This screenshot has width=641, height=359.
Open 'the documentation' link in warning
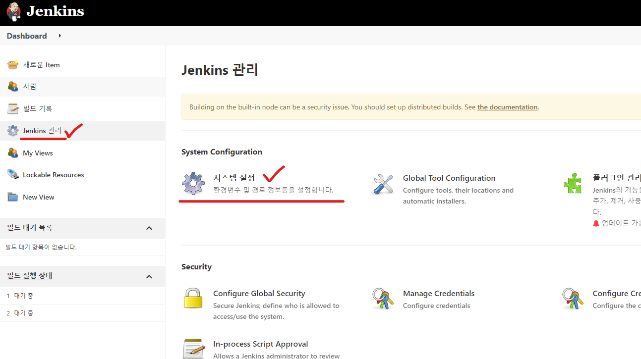507,107
